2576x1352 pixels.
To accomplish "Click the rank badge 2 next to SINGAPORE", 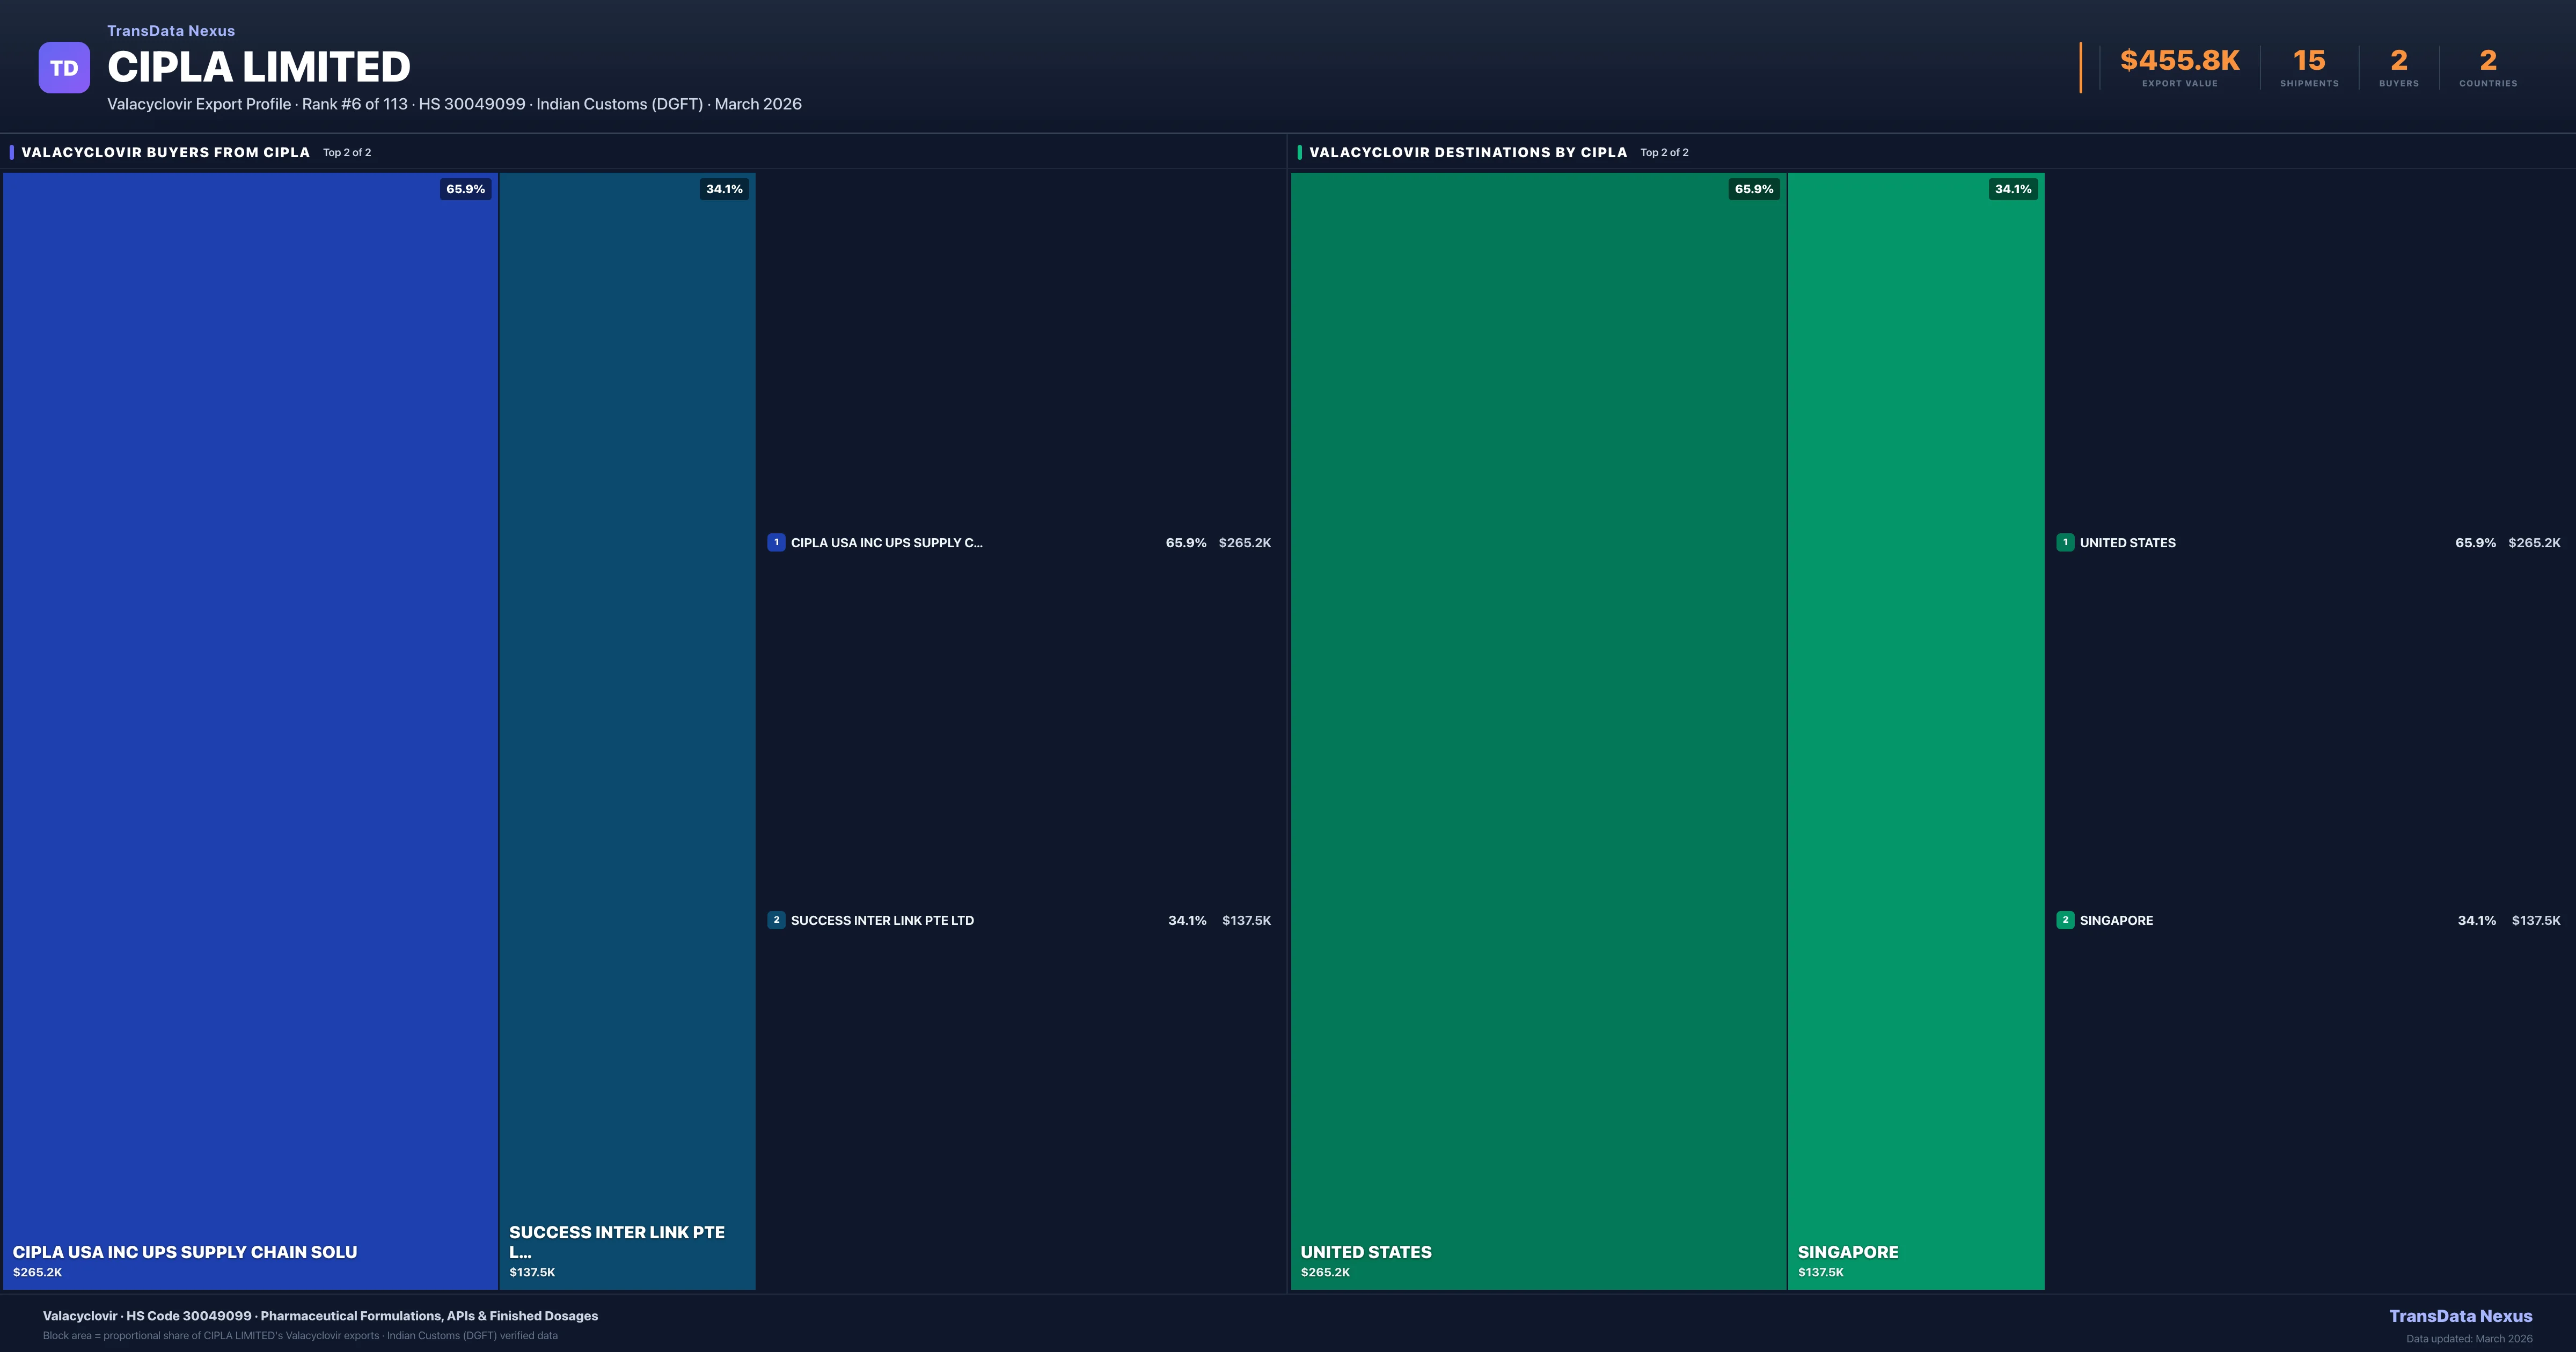I will (x=2066, y=920).
